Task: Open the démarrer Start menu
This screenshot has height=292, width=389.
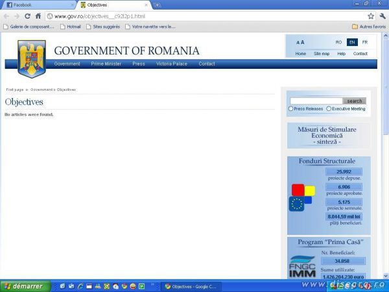Action: [25, 286]
